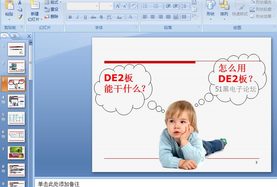Click the Decrease List Level icon
The image size is (277, 187).
168,7
